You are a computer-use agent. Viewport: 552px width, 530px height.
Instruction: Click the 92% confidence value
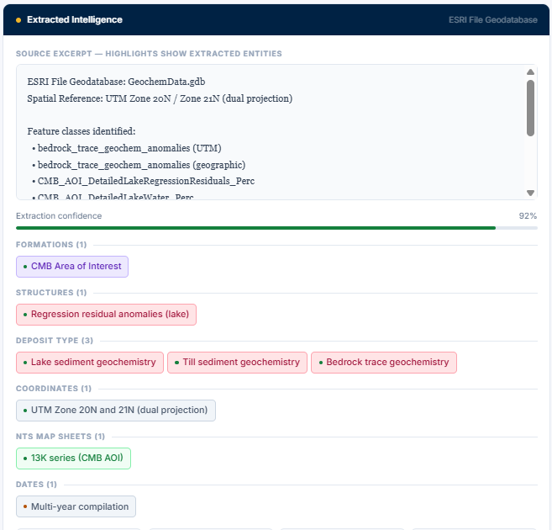[x=528, y=216]
